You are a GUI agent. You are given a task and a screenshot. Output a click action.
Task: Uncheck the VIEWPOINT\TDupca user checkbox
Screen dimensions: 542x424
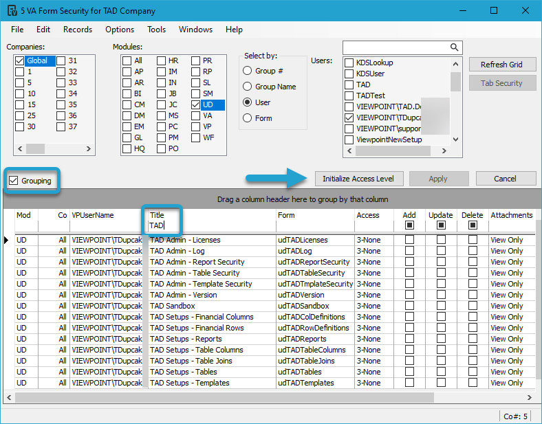click(x=349, y=118)
